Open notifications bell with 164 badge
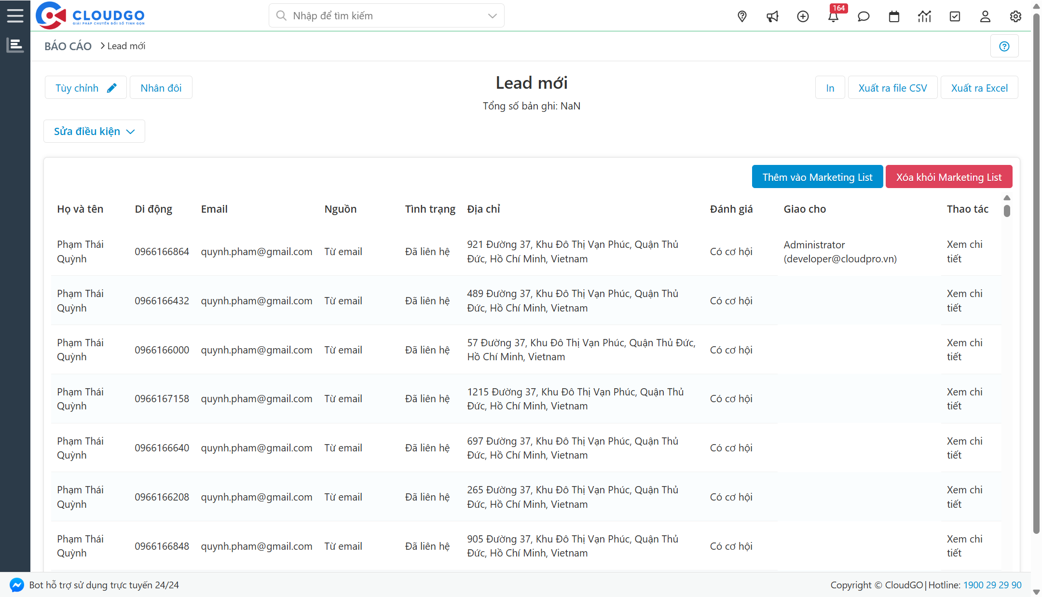The image size is (1042, 597). [x=833, y=16]
